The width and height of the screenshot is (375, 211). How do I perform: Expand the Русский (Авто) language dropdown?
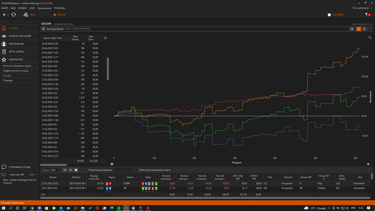[x=362, y=8]
